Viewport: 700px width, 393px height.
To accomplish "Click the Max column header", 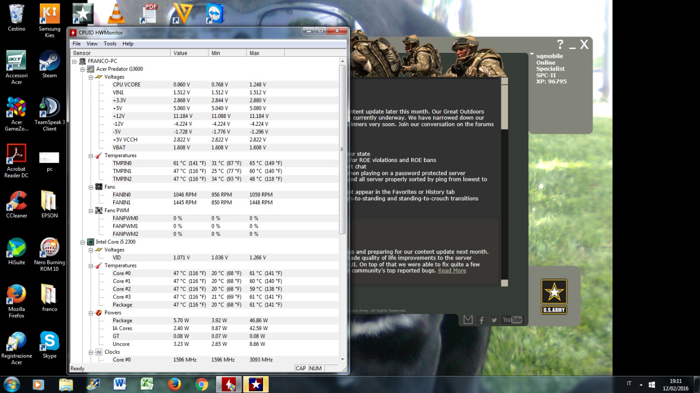I will [265, 53].
